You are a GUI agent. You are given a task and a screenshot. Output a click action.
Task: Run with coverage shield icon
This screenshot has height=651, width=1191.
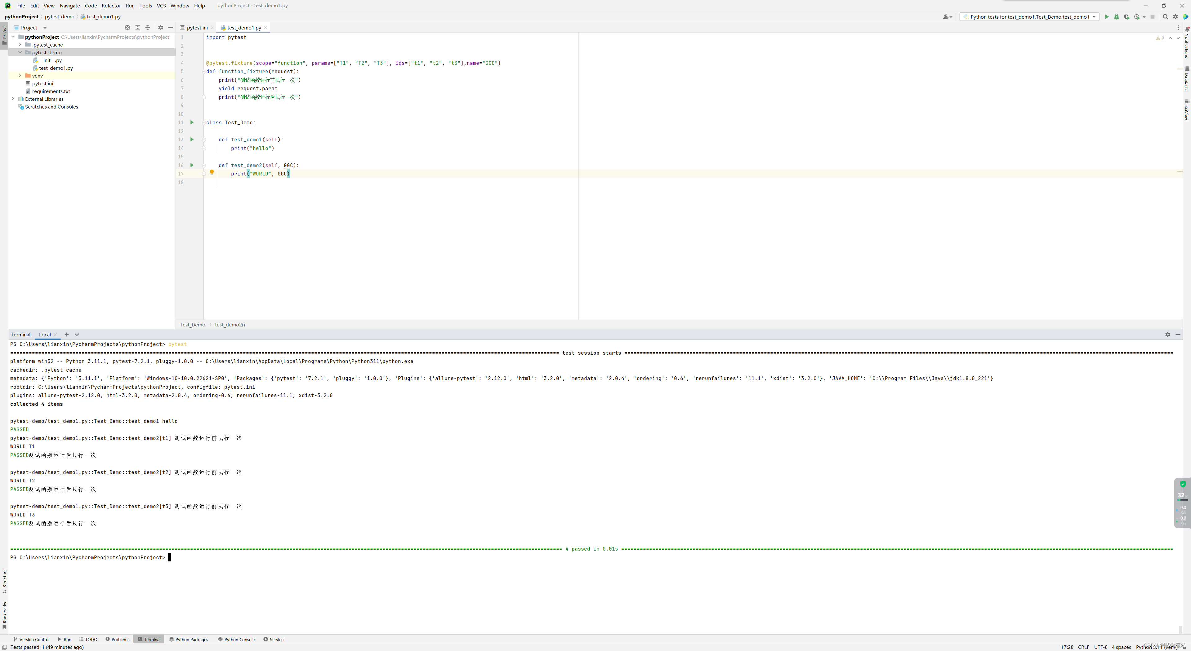tap(1127, 17)
